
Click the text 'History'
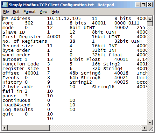12,82
